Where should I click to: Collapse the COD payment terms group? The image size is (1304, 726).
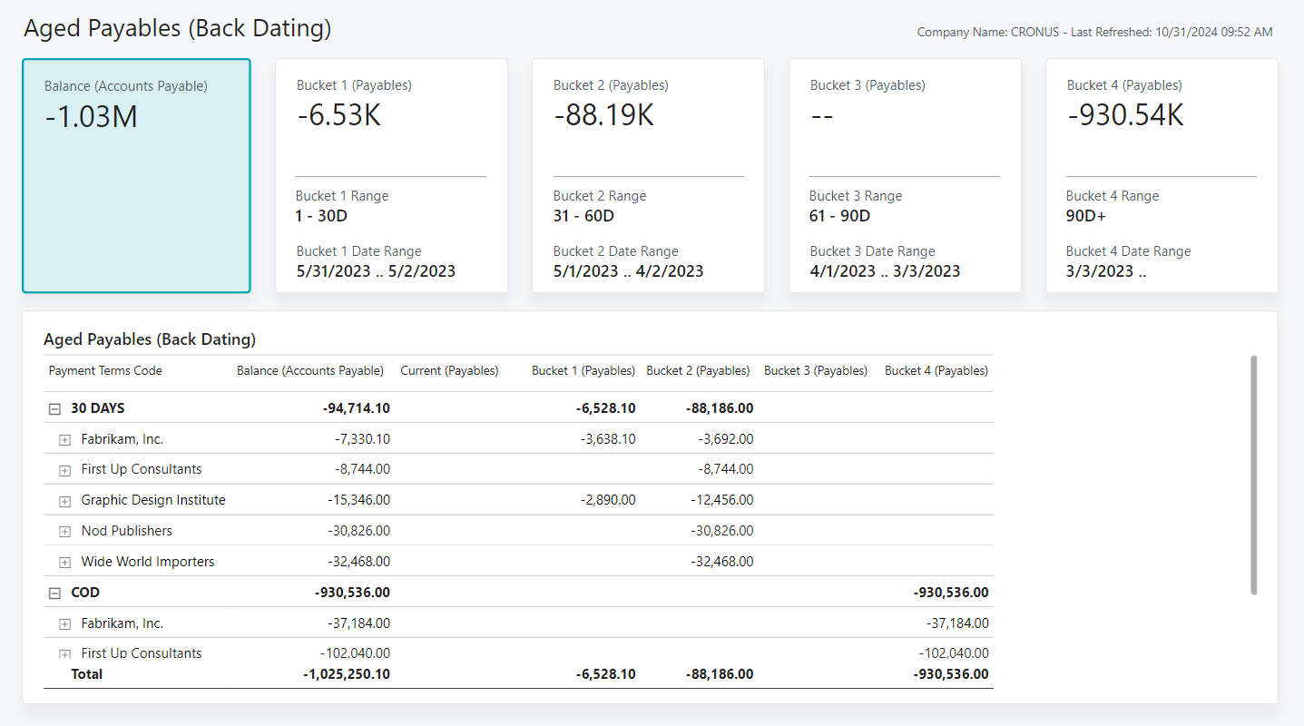click(x=54, y=592)
